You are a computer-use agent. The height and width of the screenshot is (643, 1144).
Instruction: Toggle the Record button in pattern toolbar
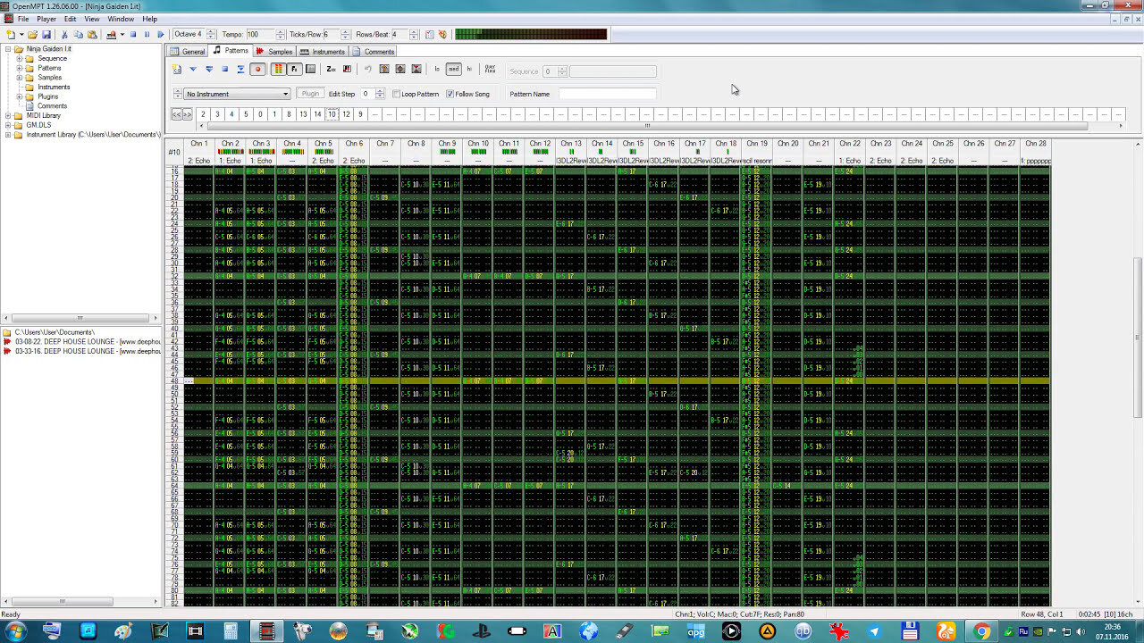(x=259, y=69)
